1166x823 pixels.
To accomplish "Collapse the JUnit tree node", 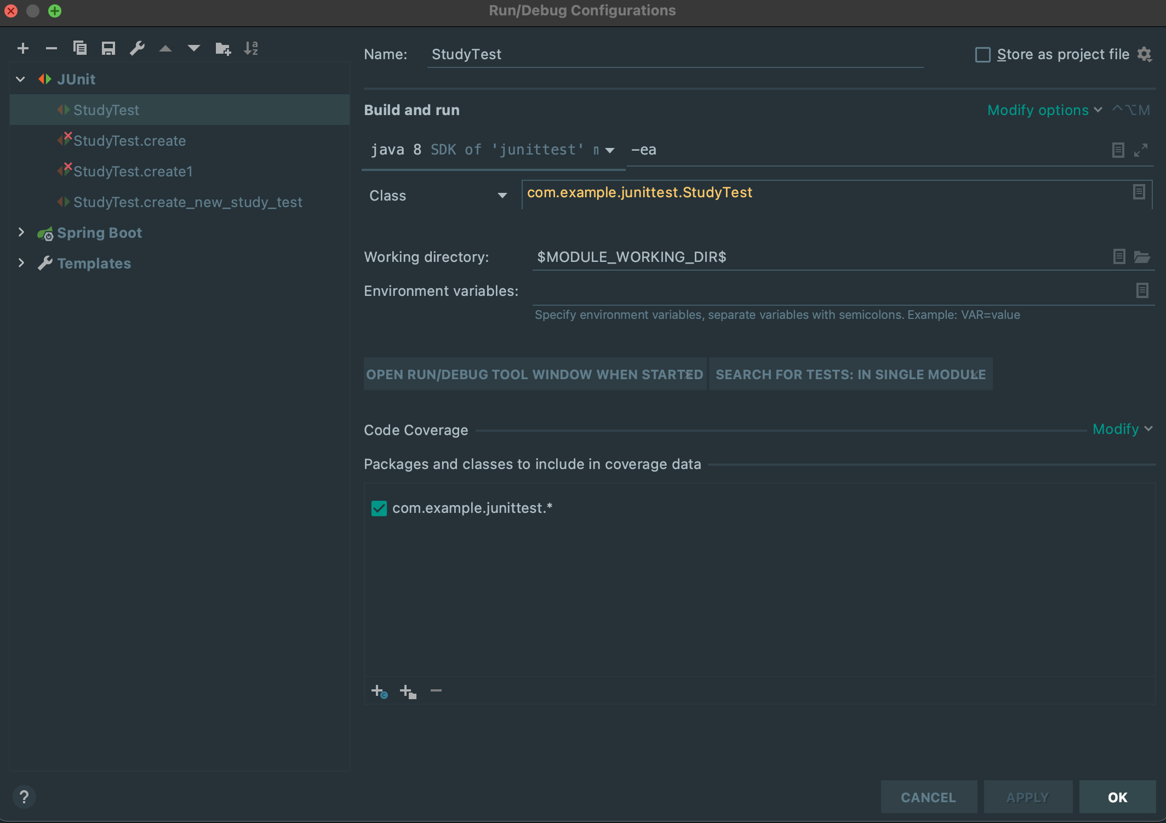I will click(x=21, y=79).
